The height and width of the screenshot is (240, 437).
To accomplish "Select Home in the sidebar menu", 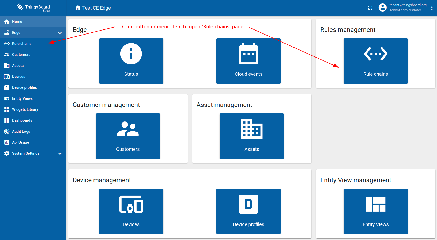I will tap(33, 22).
